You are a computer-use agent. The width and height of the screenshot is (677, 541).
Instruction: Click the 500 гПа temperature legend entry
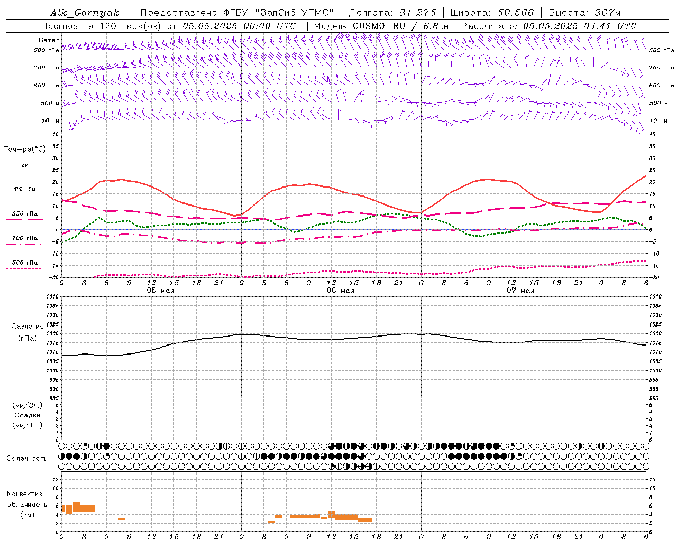point(25,263)
